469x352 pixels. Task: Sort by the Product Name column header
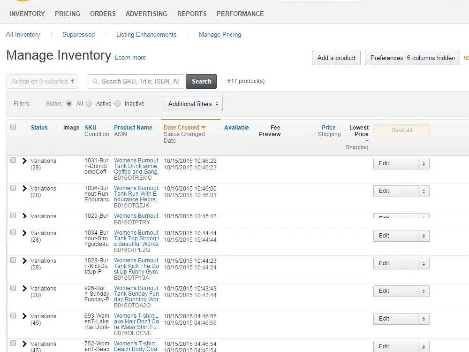(133, 128)
